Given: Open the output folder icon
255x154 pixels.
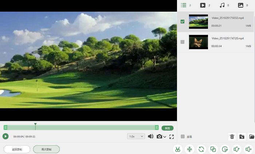Looking at the screenshot, I should [252, 136].
